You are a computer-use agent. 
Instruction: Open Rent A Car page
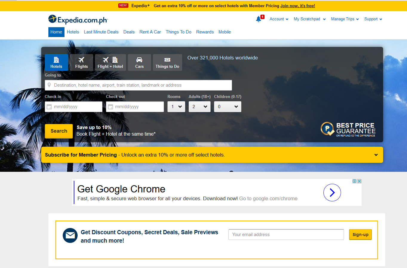150,32
